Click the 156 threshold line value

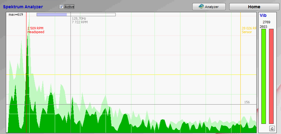247,102
